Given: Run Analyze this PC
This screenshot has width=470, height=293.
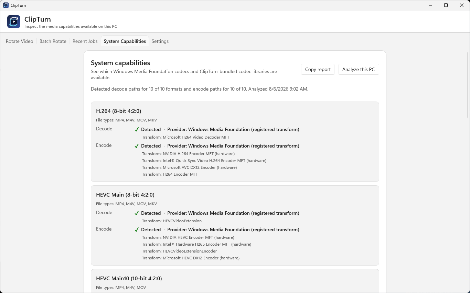Looking at the screenshot, I should tap(359, 69).
